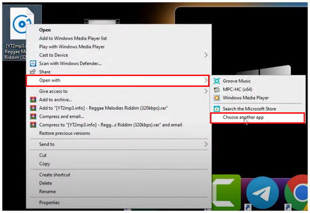Click Create shortcut entry
The height and width of the screenshot is (213, 310).
(55, 175)
